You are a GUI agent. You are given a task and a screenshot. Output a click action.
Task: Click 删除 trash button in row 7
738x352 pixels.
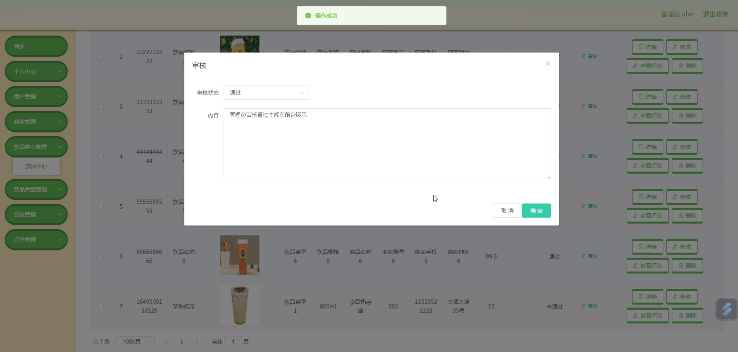point(687,316)
